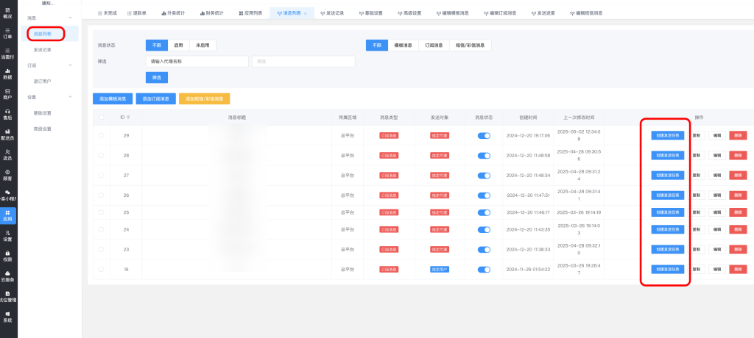Open 商户 (Merchants) in the left sidebar

click(x=7, y=93)
